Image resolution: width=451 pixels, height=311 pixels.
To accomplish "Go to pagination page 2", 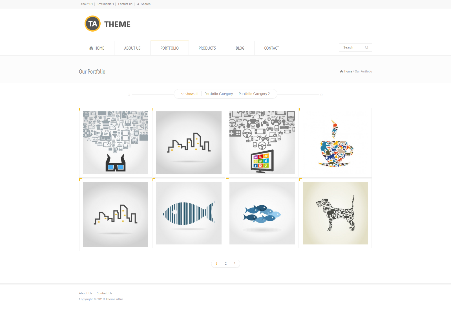I will point(226,263).
